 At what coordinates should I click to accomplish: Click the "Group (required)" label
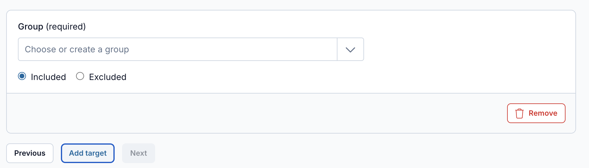pyautogui.click(x=52, y=27)
